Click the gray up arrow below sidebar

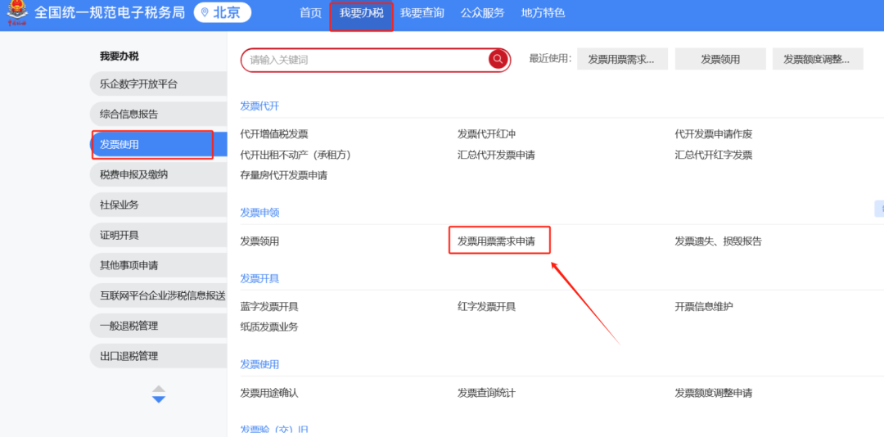coord(159,389)
